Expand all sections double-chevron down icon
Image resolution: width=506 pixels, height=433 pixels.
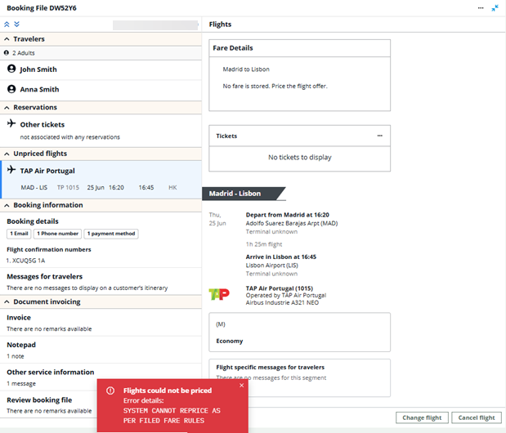click(x=16, y=25)
